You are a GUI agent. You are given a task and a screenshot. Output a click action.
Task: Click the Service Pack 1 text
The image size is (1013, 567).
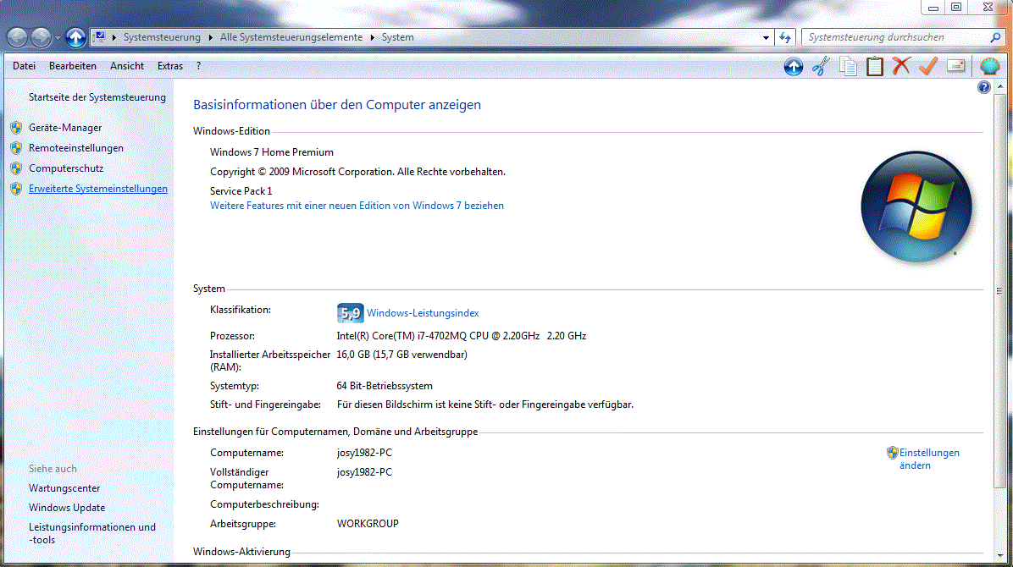(x=241, y=191)
